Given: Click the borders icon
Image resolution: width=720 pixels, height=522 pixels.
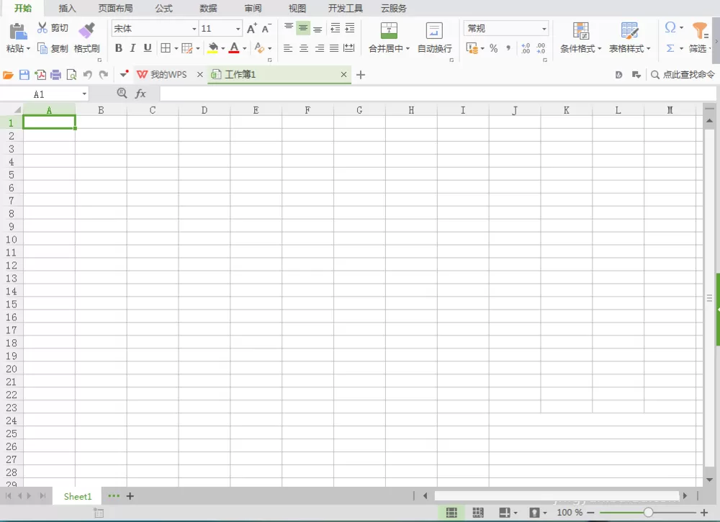Looking at the screenshot, I should pos(166,48).
